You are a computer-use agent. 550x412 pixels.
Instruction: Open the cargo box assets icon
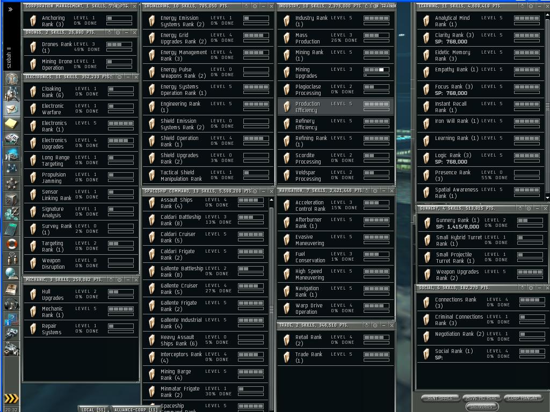click(12, 198)
